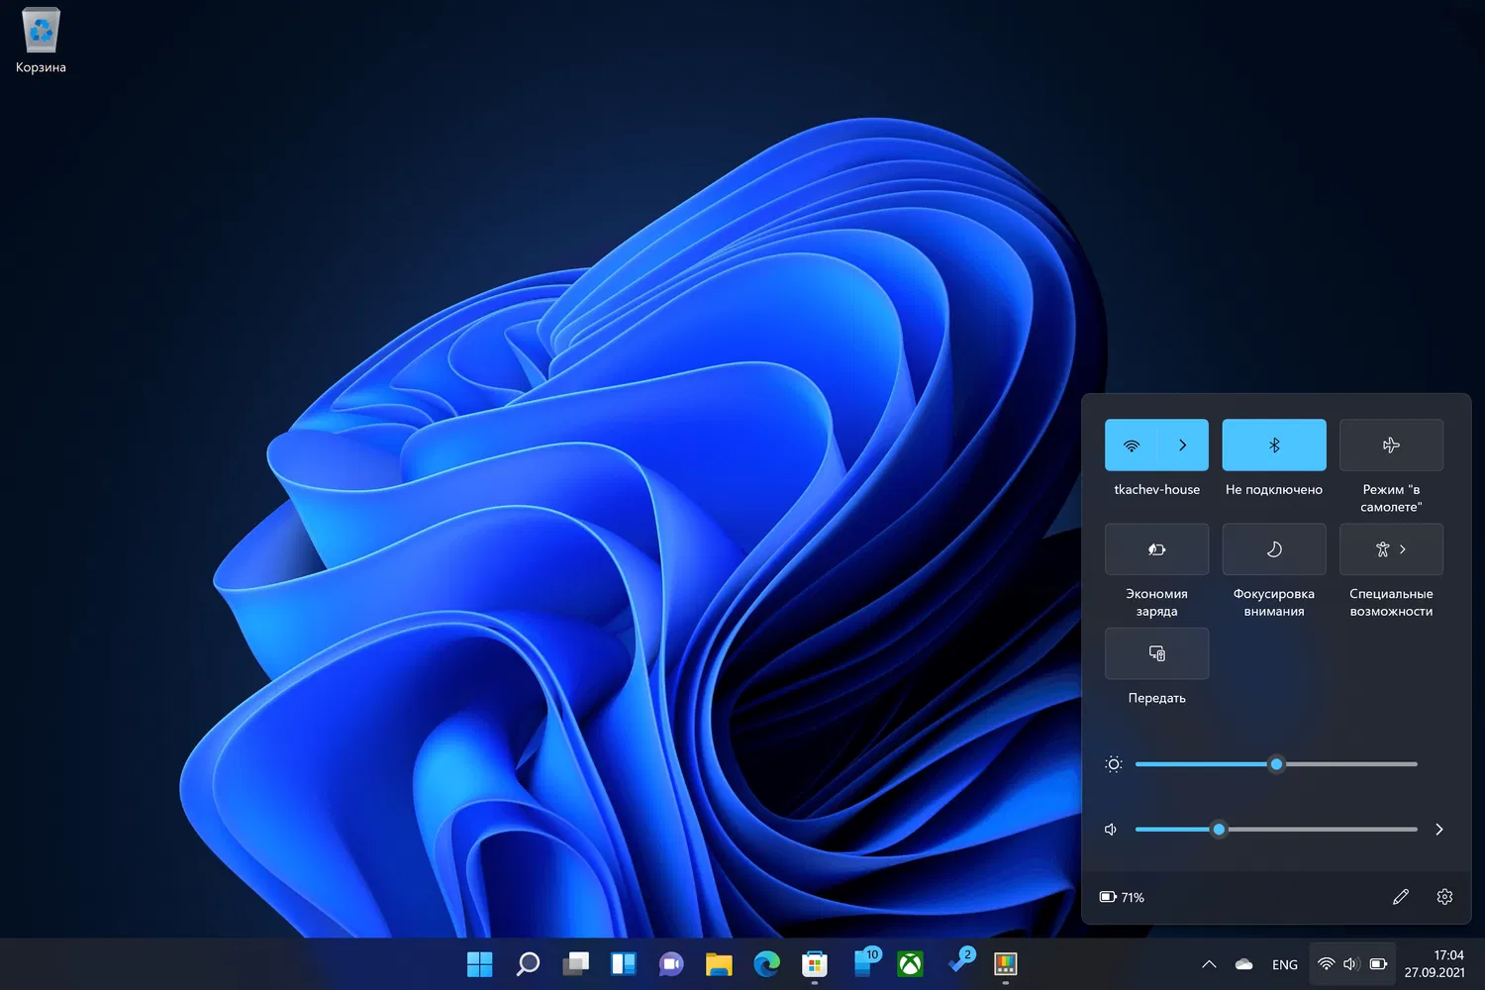Expand the Wi-Fi networks list arrow
1485x990 pixels.
point(1182,445)
